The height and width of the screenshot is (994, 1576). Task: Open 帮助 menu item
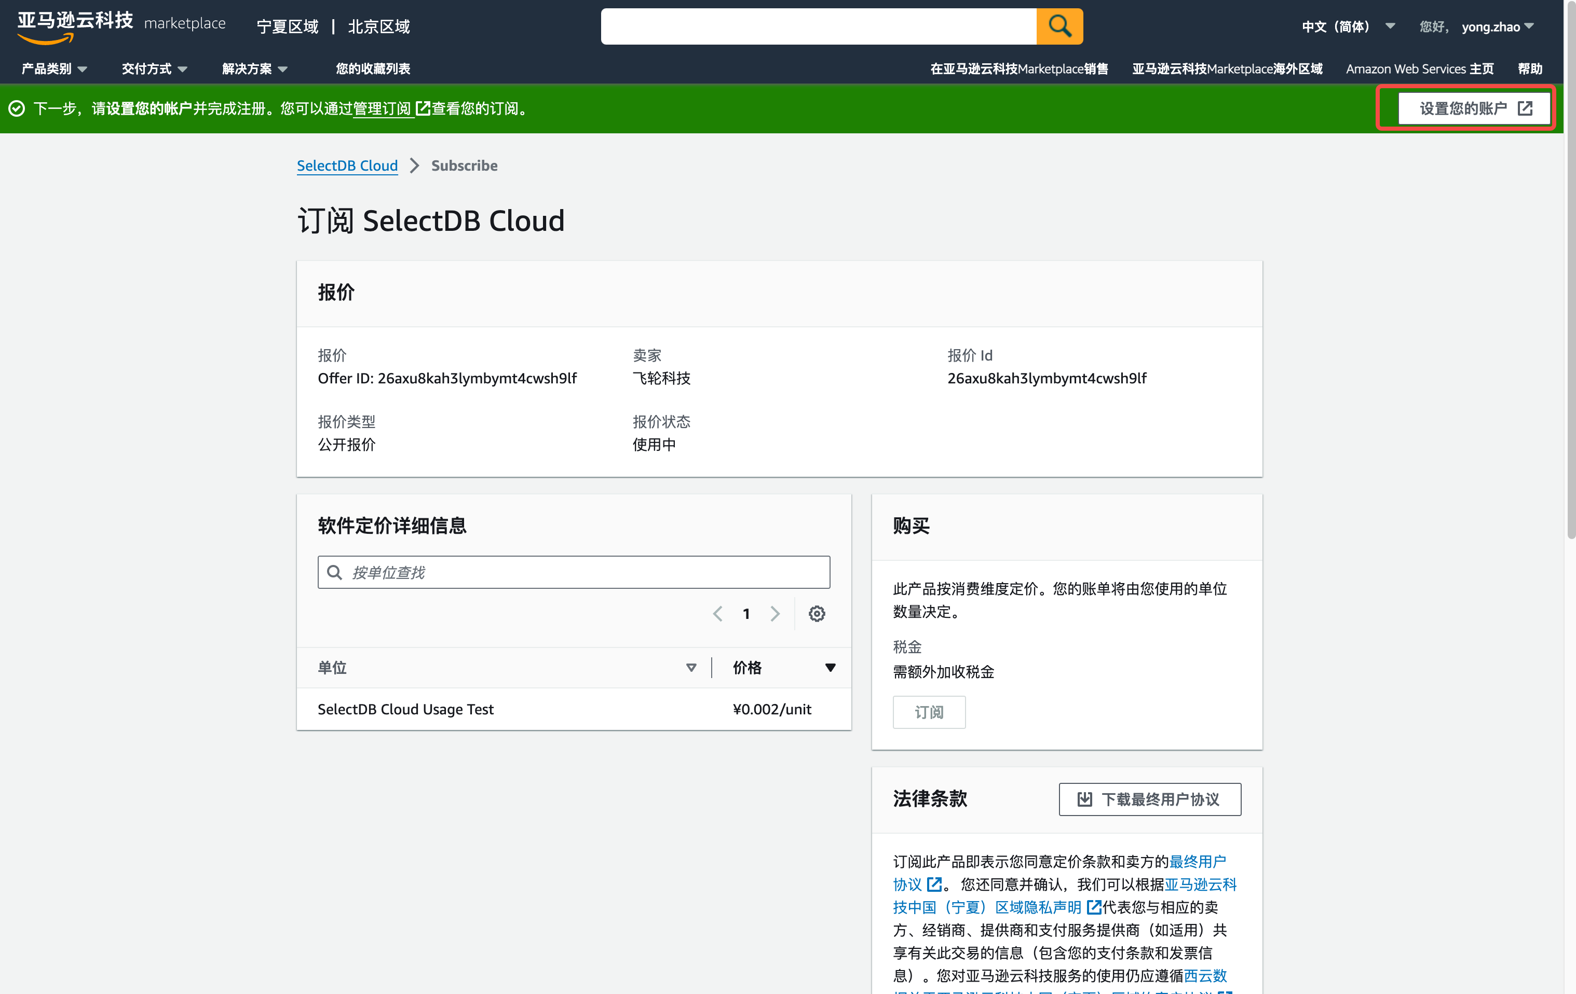(1530, 68)
